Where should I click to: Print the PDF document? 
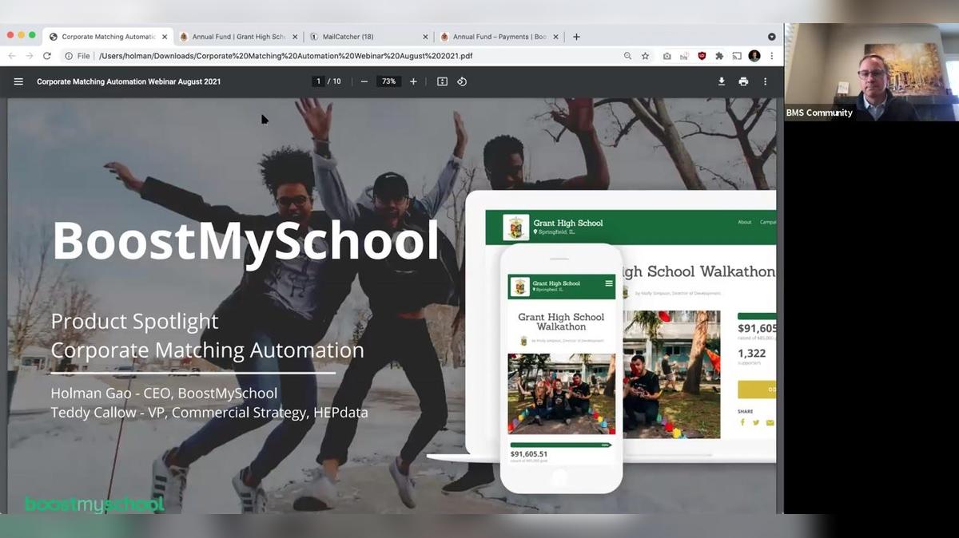click(x=742, y=81)
